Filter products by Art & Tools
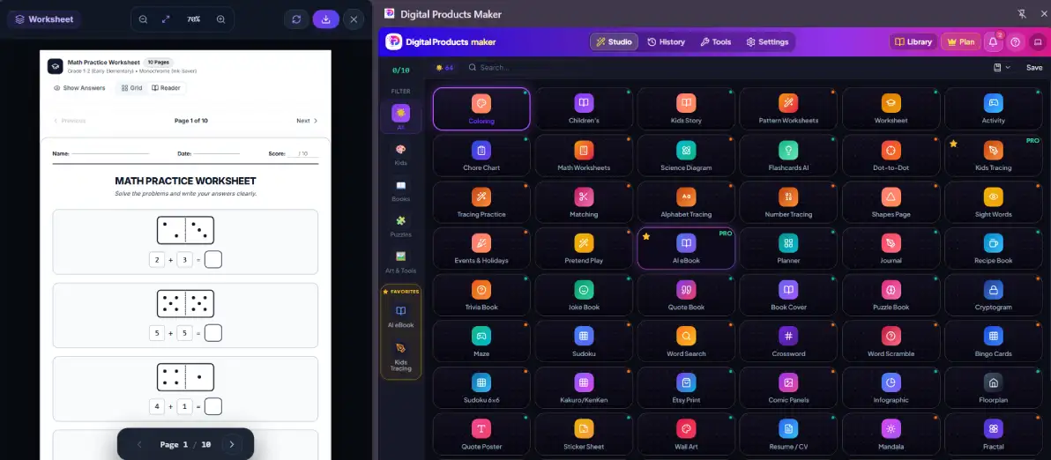1051x460 pixels. click(401, 262)
